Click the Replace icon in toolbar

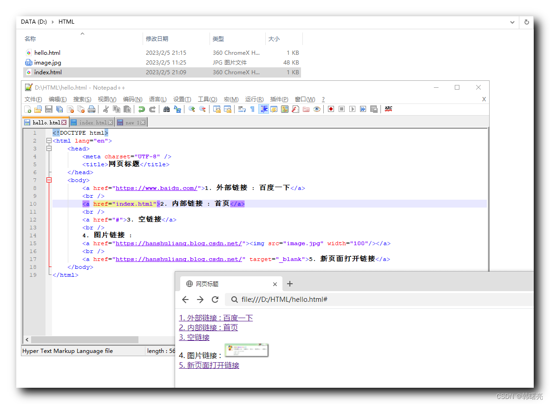(x=177, y=110)
